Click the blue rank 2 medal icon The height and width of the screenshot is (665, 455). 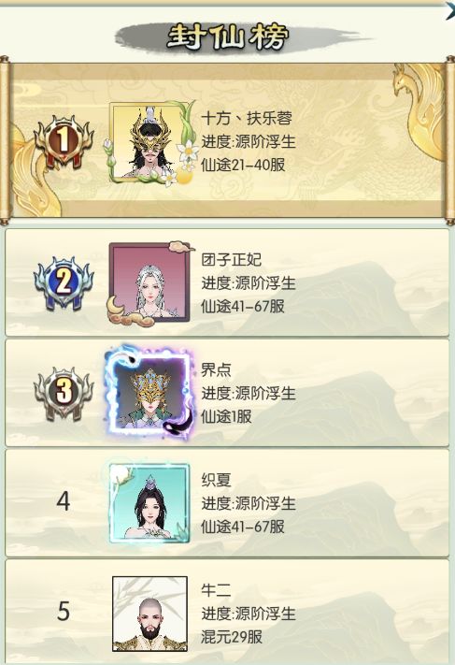(64, 282)
